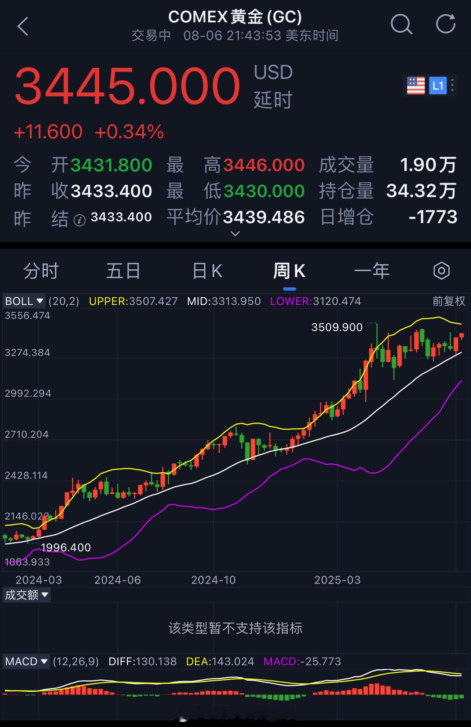
Task: Tap the 2024-10 date axis label
Action: tap(213, 580)
